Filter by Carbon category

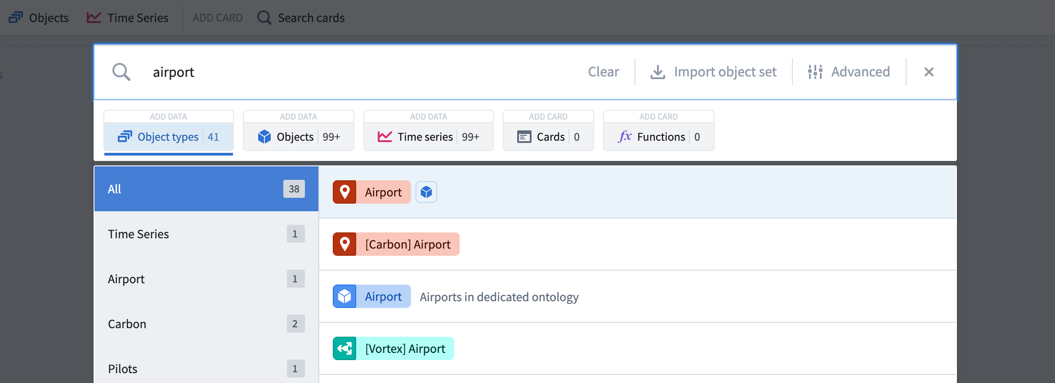pyautogui.click(x=206, y=324)
